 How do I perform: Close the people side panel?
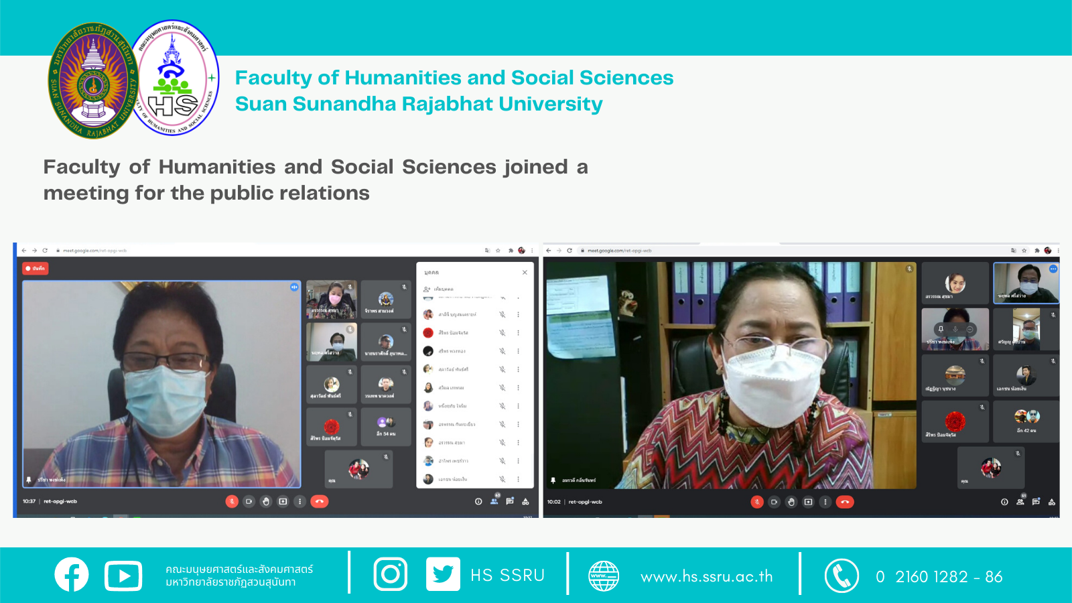tap(525, 272)
